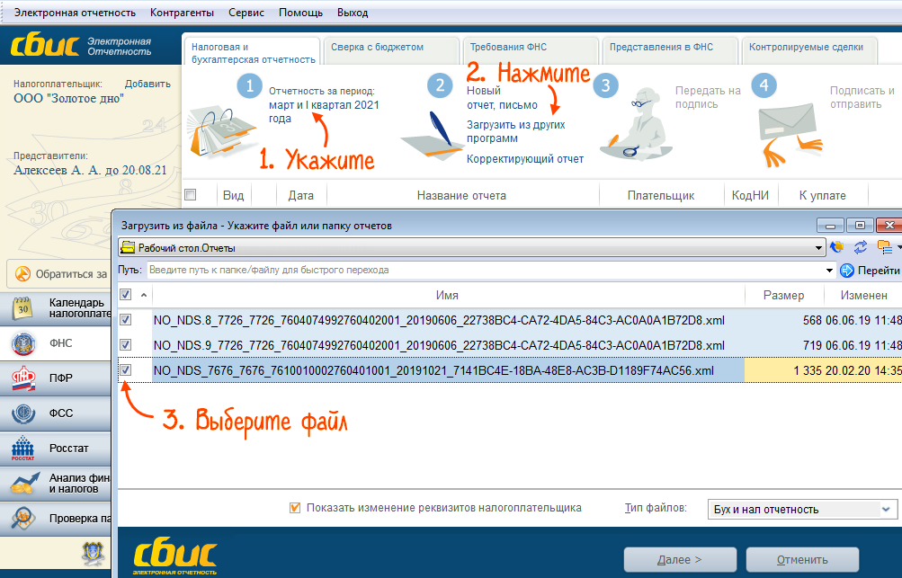Screen dimensions: 902x578
Task: Click the path input field in dialog
Action: click(485, 271)
